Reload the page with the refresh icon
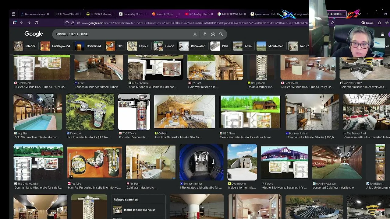This screenshot has width=390, height=219. click(x=36, y=23)
